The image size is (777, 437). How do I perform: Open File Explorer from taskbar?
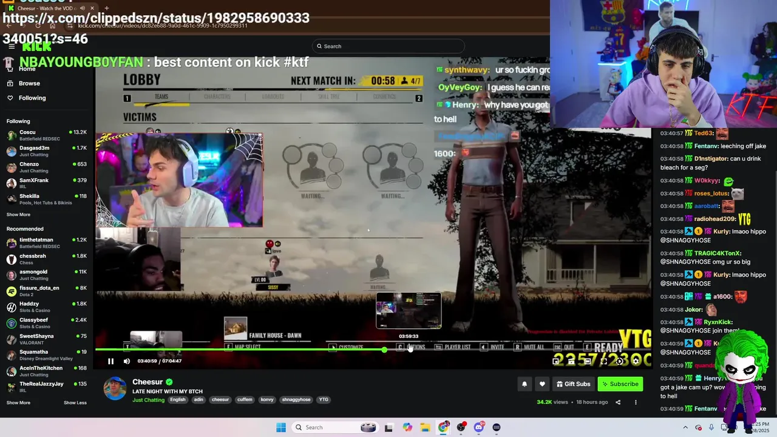426,427
